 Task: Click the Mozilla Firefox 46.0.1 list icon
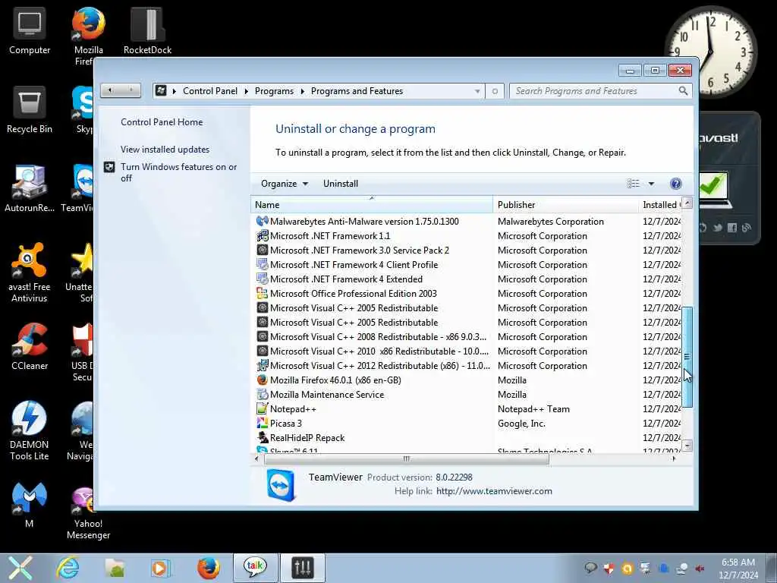262,380
